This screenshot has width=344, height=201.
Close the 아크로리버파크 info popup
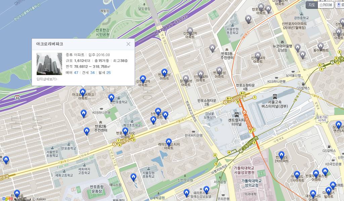(x=128, y=44)
